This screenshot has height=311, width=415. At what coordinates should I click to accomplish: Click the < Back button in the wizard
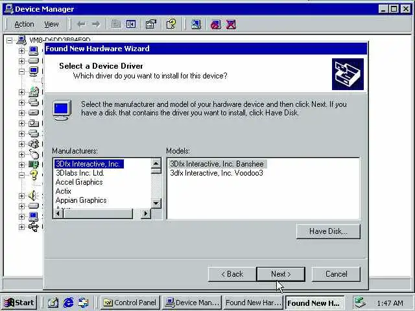pyautogui.click(x=232, y=274)
